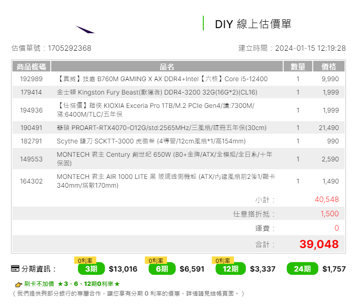Select the 6期 installment badge

(x=162, y=269)
